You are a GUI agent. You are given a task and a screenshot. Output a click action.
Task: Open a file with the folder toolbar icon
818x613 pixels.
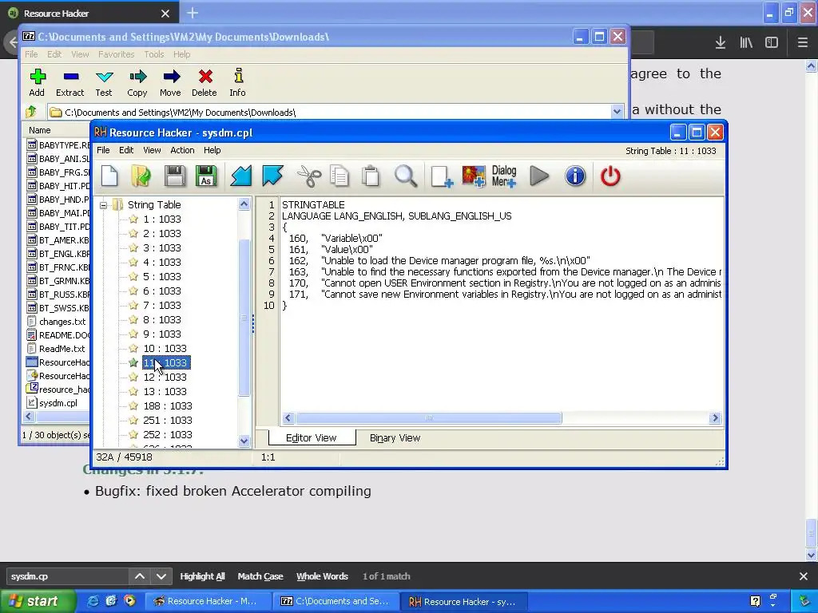coord(141,176)
